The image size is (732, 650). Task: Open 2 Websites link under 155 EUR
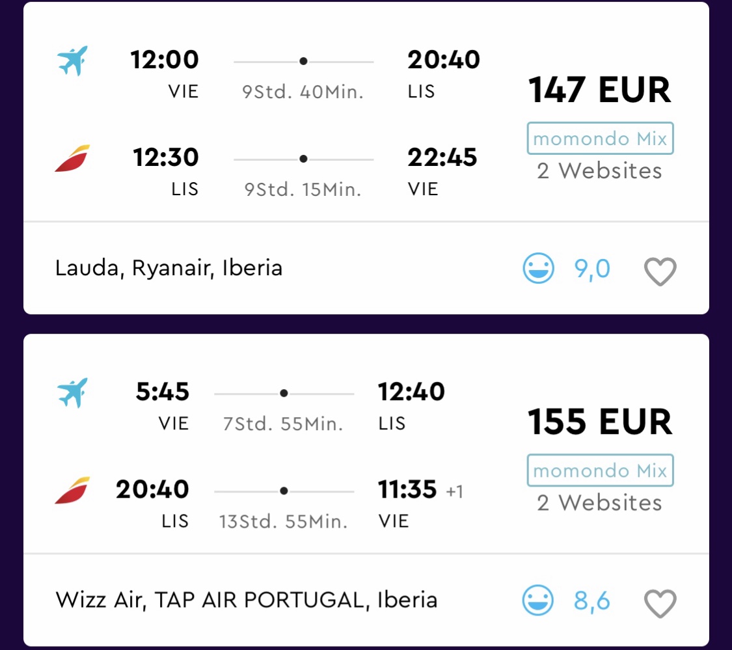599,503
